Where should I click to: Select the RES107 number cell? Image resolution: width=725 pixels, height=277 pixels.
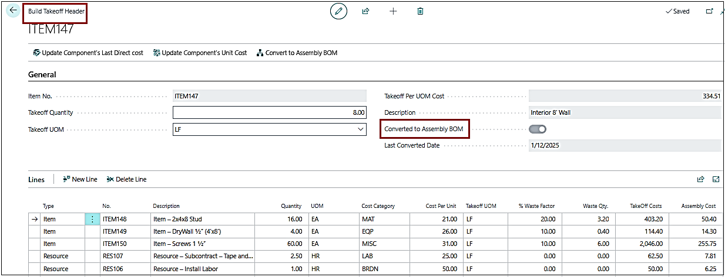pos(125,256)
